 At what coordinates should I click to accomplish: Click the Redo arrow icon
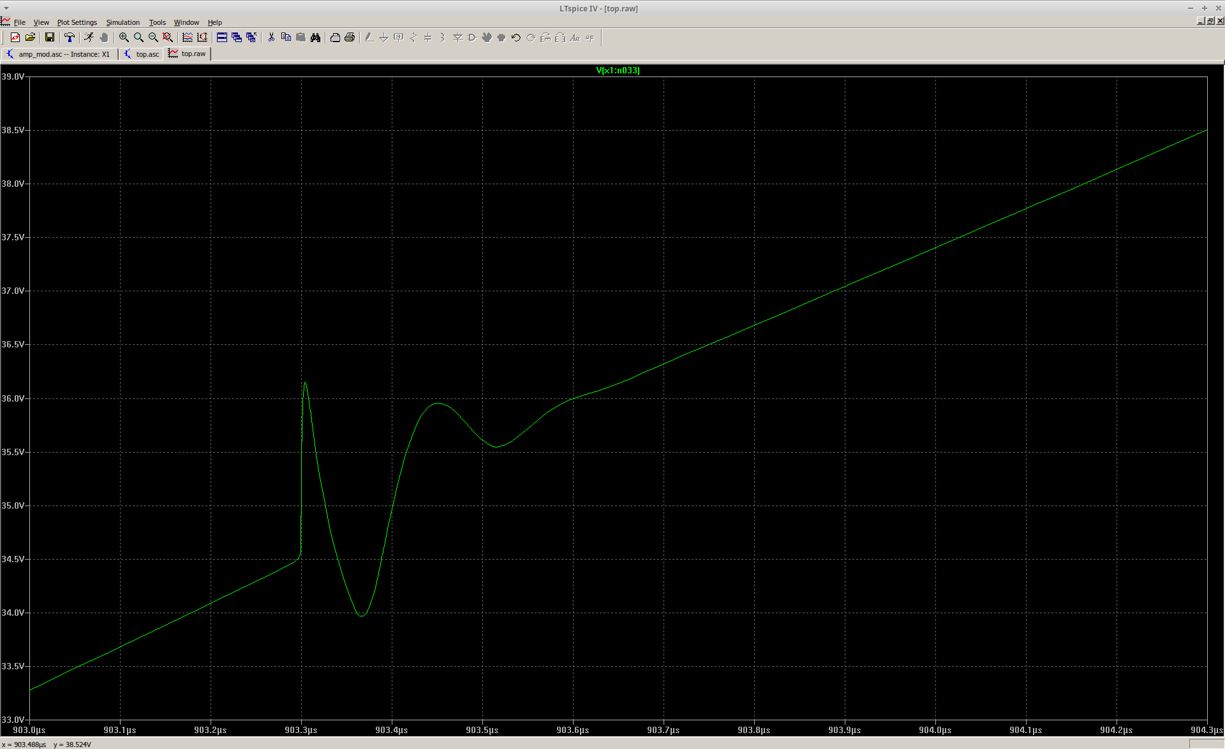click(x=531, y=38)
